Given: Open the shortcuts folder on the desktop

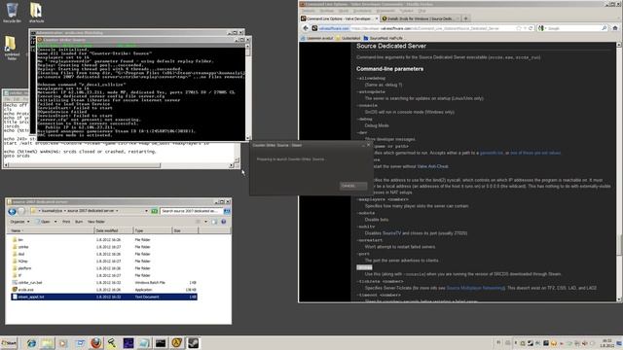Looking at the screenshot, I should coord(36,12).
